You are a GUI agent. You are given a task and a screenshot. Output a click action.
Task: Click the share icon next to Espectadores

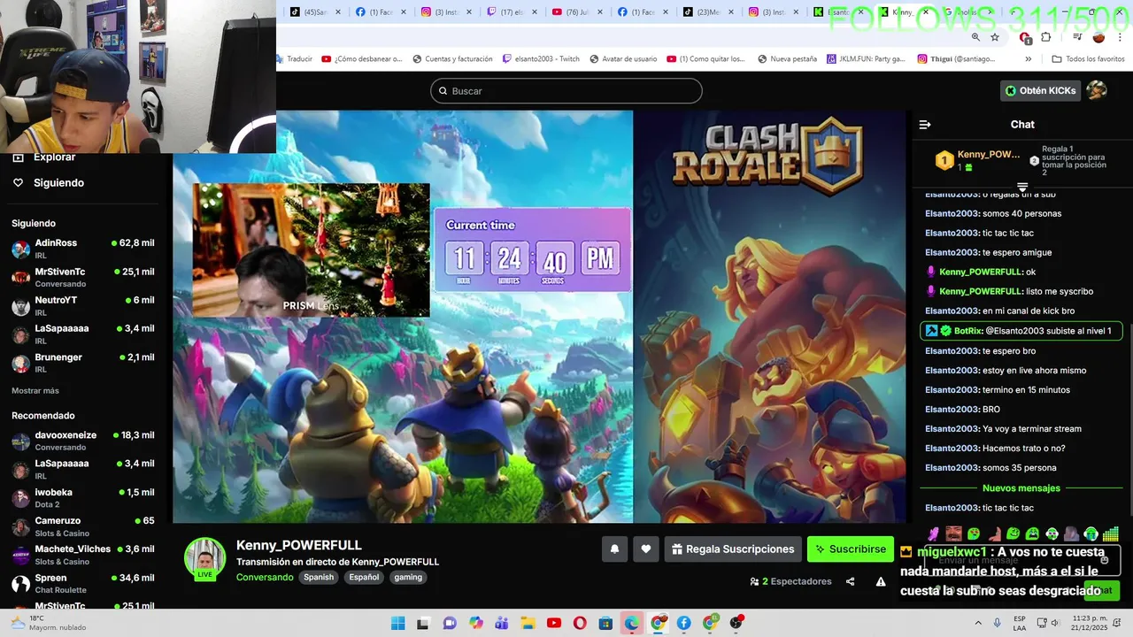(x=850, y=581)
